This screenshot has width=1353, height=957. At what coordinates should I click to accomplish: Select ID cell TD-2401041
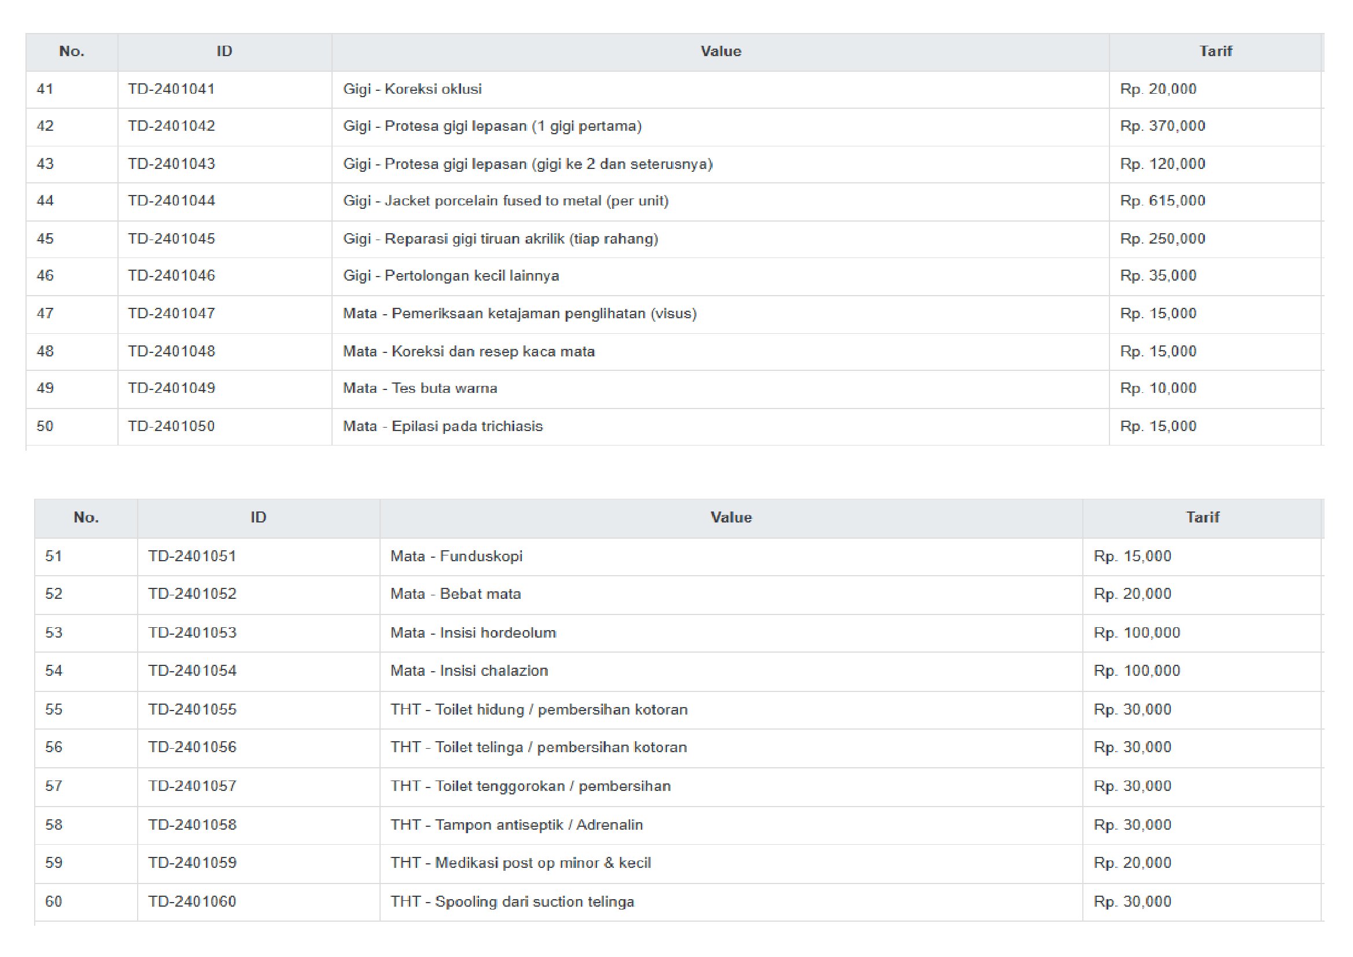pos(171,89)
